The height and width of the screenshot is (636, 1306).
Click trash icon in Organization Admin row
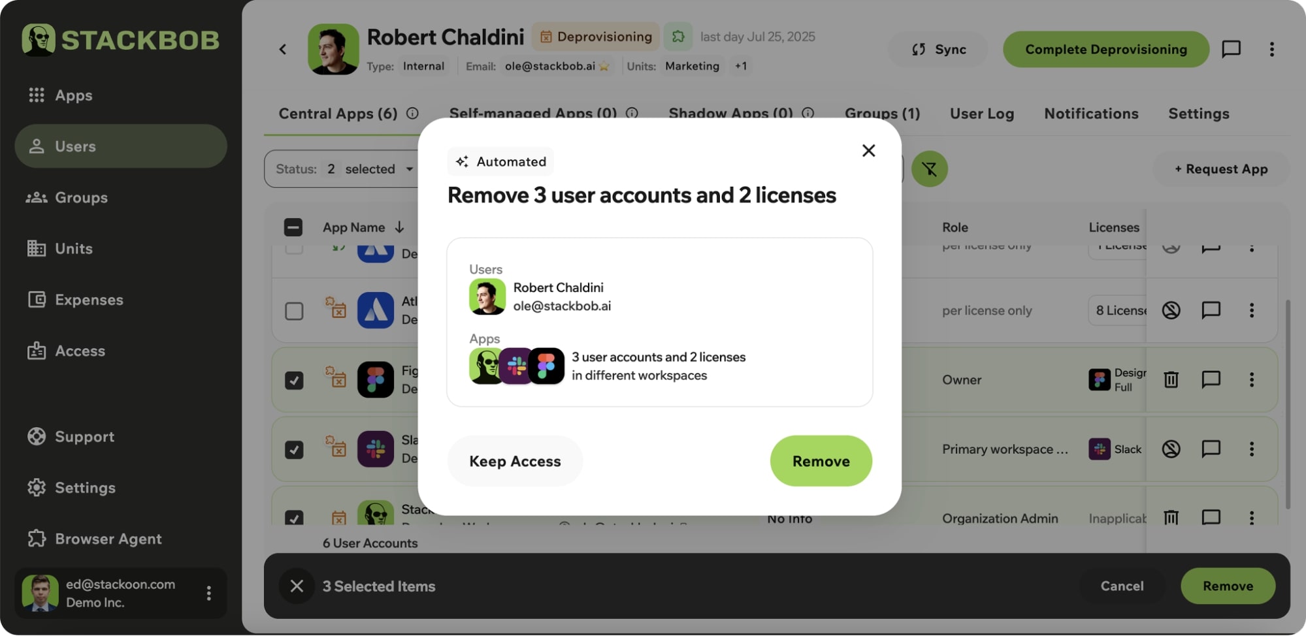point(1171,518)
